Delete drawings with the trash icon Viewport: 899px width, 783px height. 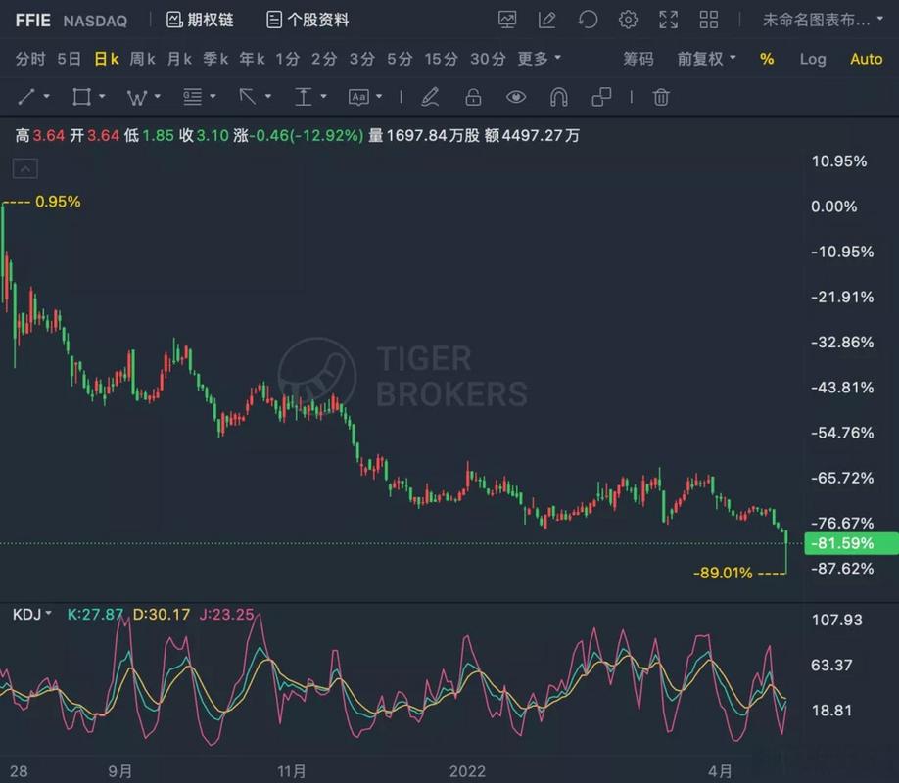[661, 97]
